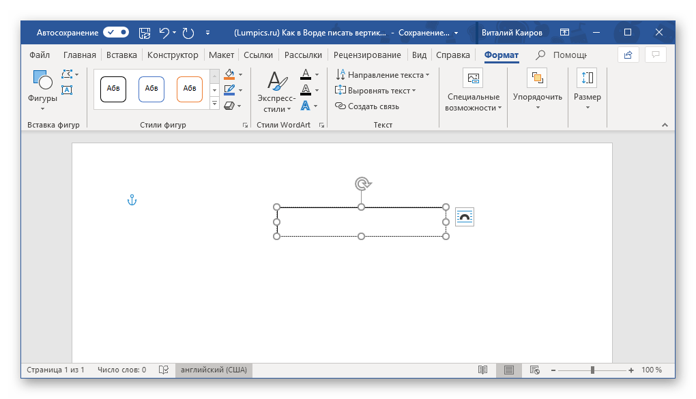The width and height of the screenshot is (696, 399).
Task: Click the Помощник search box
Action: coord(562,55)
